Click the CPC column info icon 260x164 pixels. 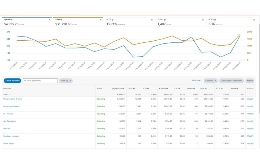[179, 89]
